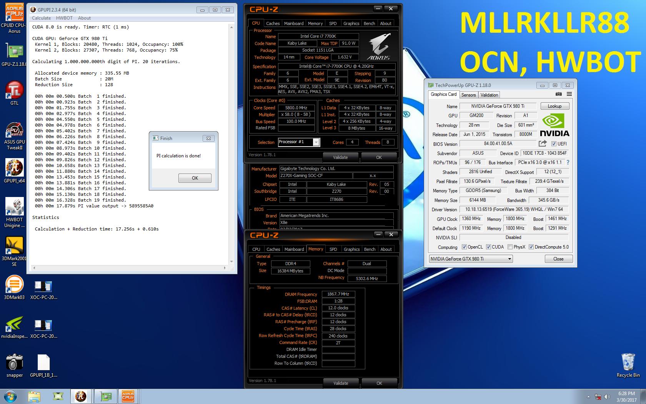Screen dimensions: 646x404
Task: Open ASUS GPU TweakII desktop icon
Action: click(14, 137)
